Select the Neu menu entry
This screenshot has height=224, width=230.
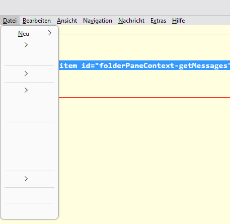[x=30, y=34]
